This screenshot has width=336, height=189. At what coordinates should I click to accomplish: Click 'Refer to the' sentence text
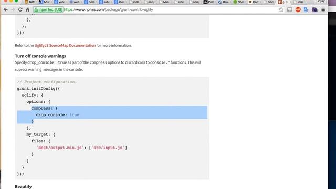[x=24, y=46]
